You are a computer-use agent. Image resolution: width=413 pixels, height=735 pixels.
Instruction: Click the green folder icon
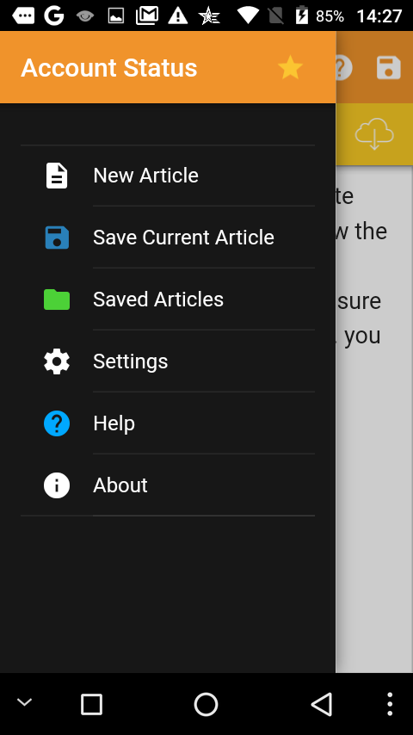click(x=57, y=300)
